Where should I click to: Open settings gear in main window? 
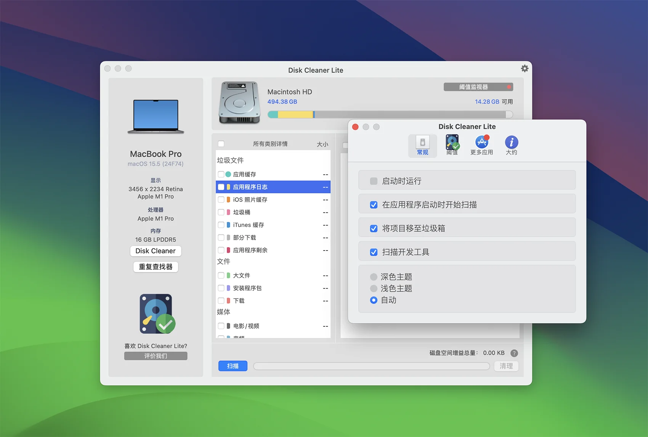[x=524, y=69]
